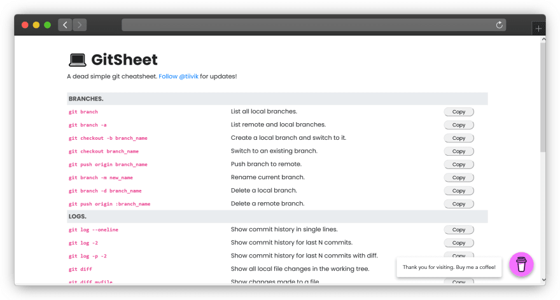Click 'git branch -d branch_name' text
560x300 pixels.
coord(105,191)
